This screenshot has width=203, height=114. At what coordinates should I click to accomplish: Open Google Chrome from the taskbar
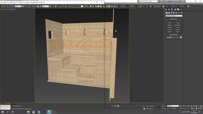tap(39, 112)
